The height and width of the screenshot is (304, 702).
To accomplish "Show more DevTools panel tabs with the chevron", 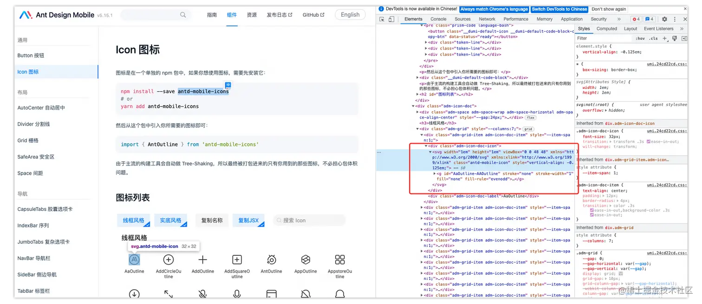I will pos(619,19).
